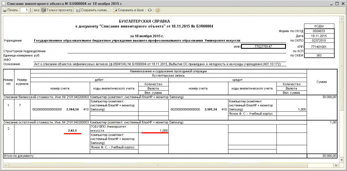Click ГОБУ ВПО Университет искусств cell

pyautogui.click(x=114, y=129)
